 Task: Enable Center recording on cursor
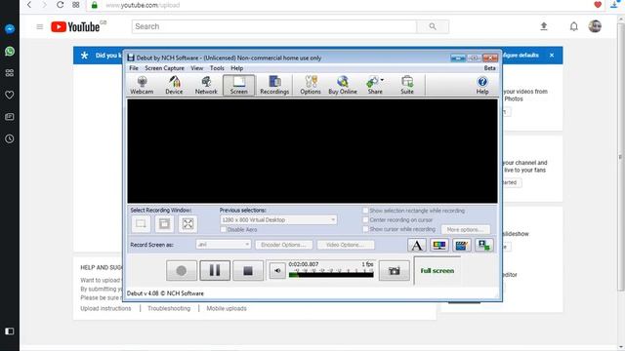pos(365,219)
